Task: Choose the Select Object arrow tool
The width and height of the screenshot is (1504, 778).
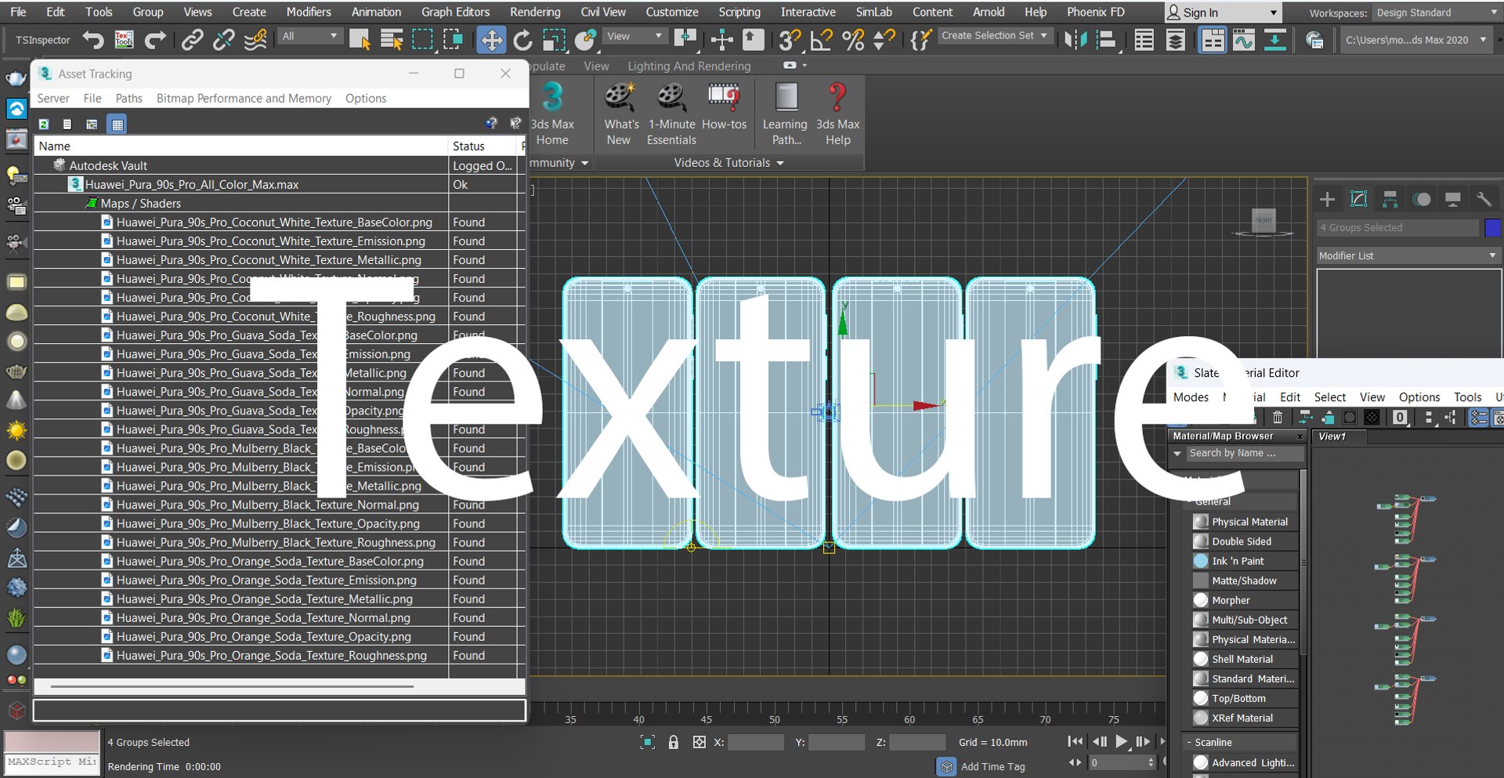Action: [360, 39]
